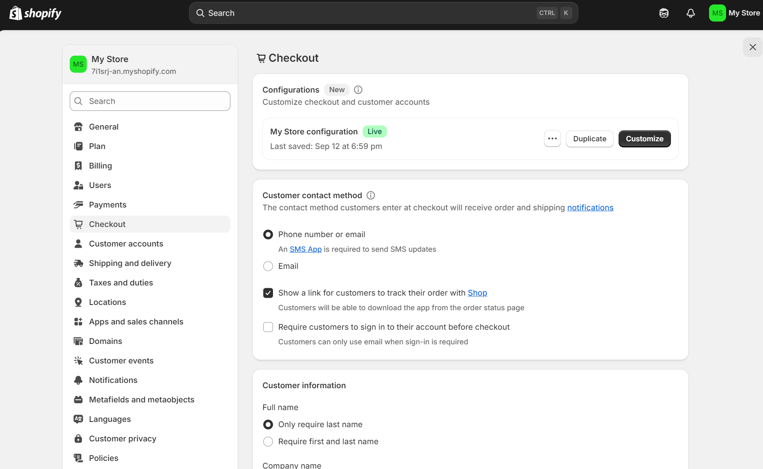This screenshot has width=763, height=469.
Task: Open the Sidekick assistant icon
Action: 664,13
